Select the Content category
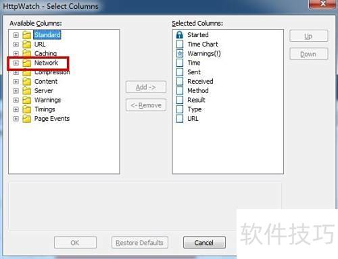Viewport: 338px width, 259px height. (x=46, y=81)
